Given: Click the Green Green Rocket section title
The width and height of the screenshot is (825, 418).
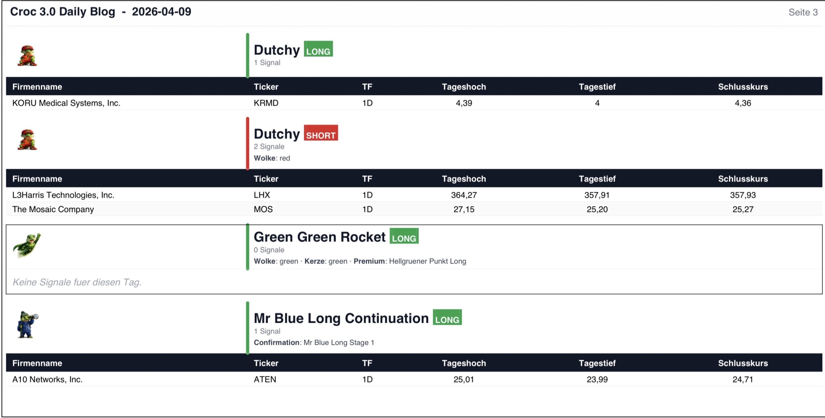Looking at the screenshot, I should click(x=319, y=237).
